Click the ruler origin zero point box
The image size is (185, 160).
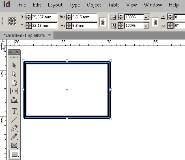3,43
